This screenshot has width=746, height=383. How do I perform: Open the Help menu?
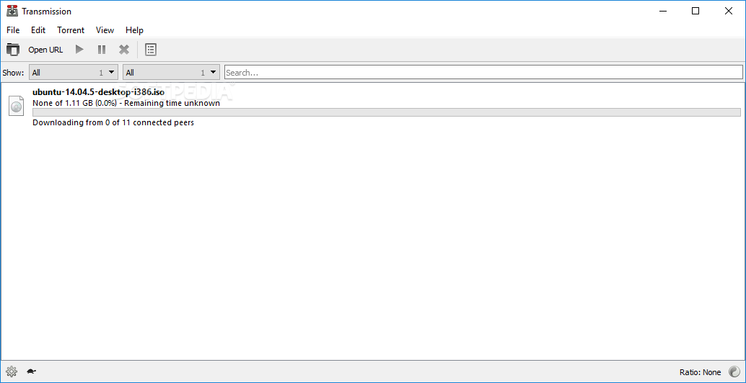134,30
